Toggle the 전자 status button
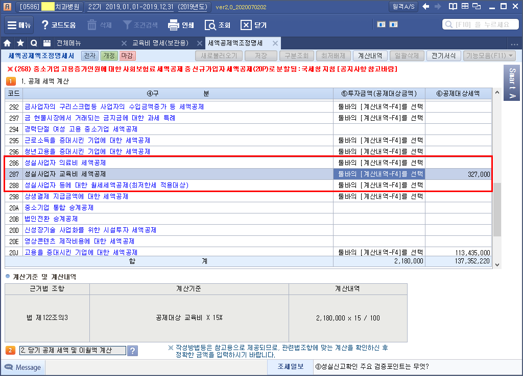Viewport: 523px width, 376px height. pyautogui.click(x=90, y=56)
